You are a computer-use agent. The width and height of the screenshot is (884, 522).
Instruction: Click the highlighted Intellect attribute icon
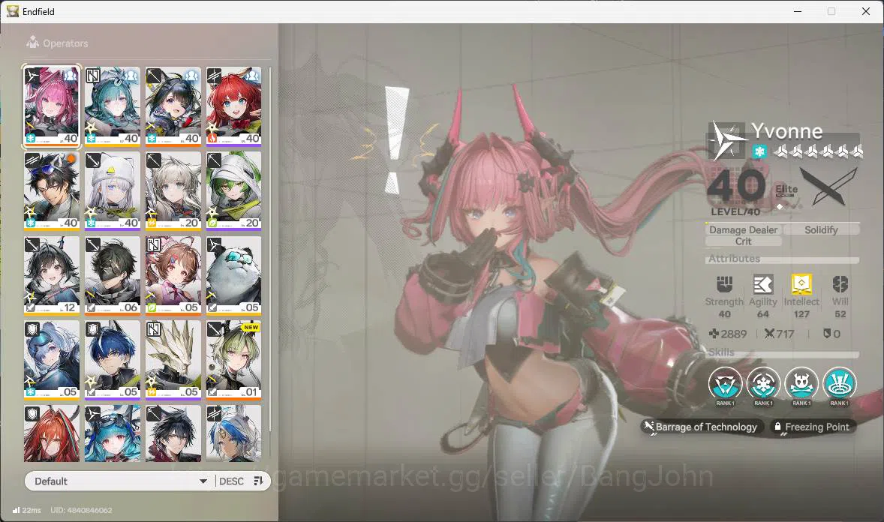pos(801,284)
